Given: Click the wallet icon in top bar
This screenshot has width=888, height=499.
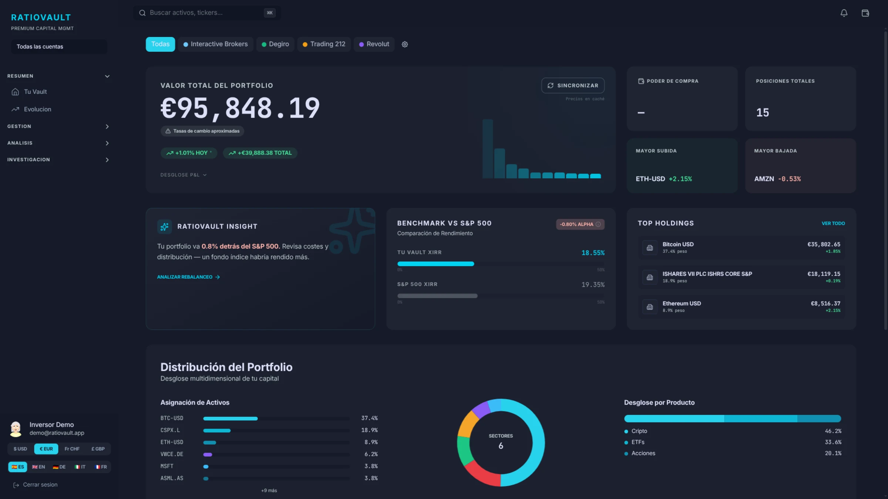Looking at the screenshot, I should pos(865,13).
